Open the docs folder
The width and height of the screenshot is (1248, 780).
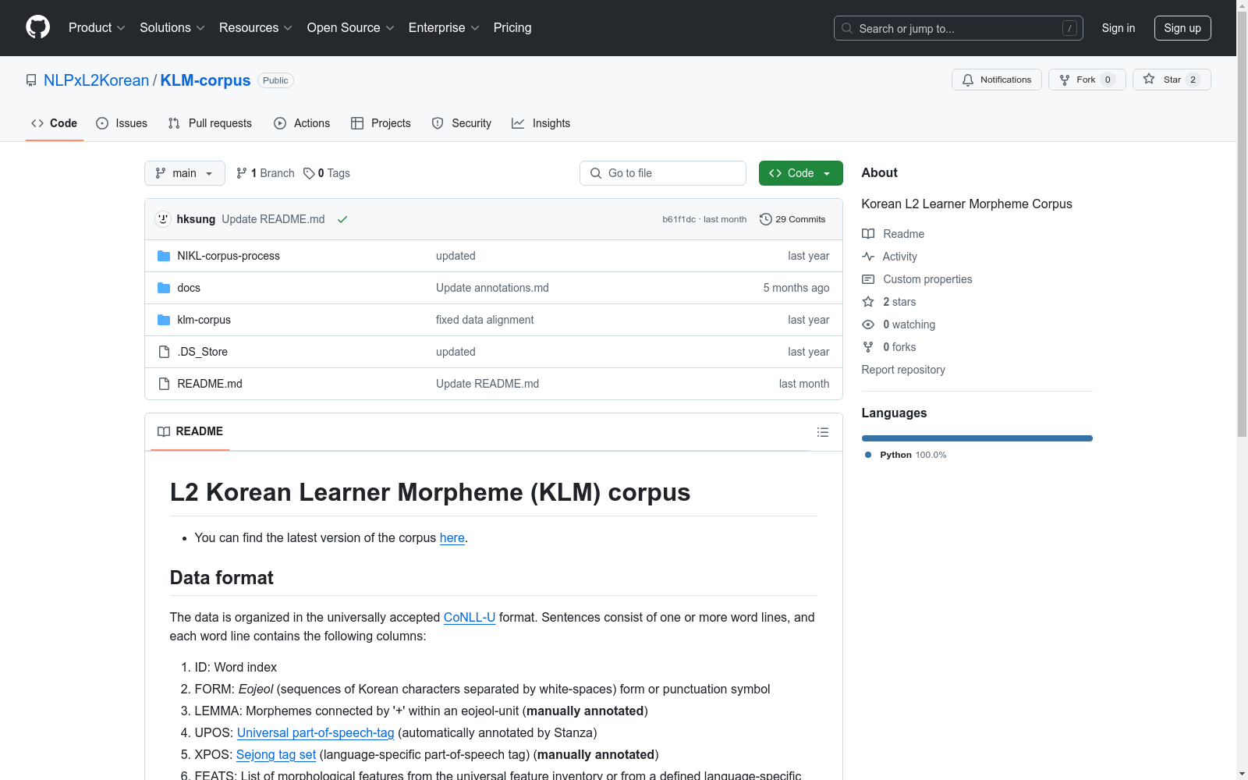click(x=189, y=288)
